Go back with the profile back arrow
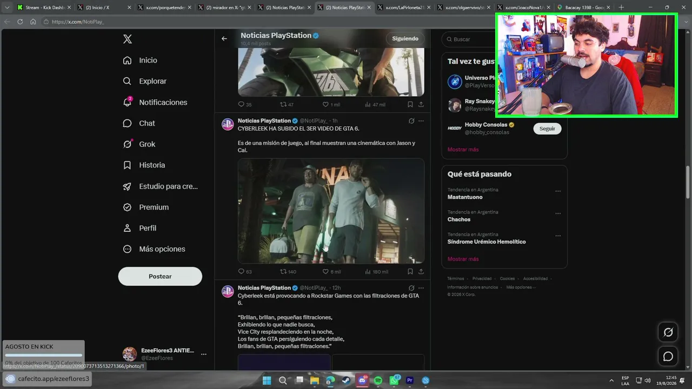Viewport: 692px width, 389px height. (224, 38)
